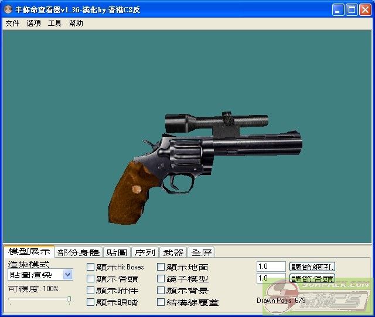Open the 幫助 menu
The height and width of the screenshot is (317, 375).
(76, 23)
